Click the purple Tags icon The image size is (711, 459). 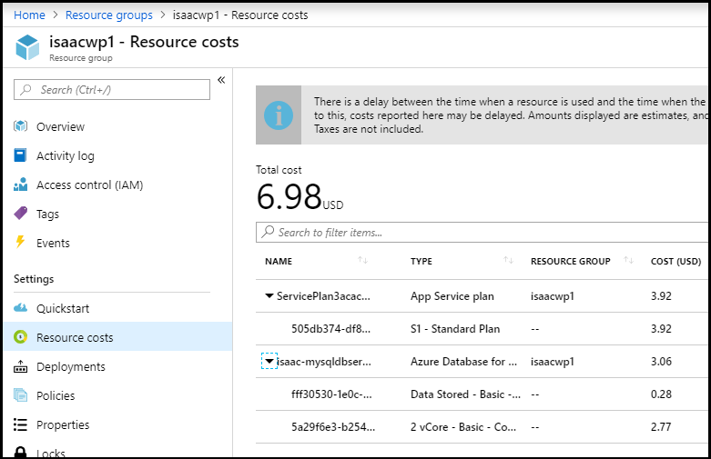pyautogui.click(x=21, y=214)
